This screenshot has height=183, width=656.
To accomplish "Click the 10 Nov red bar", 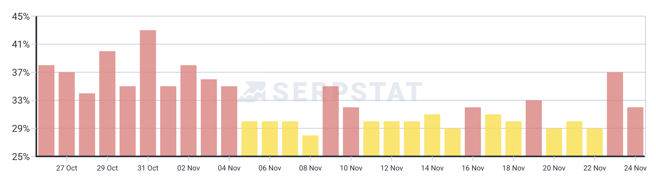I will click(x=351, y=131).
